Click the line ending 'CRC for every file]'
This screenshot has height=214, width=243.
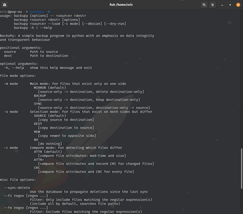86,172
